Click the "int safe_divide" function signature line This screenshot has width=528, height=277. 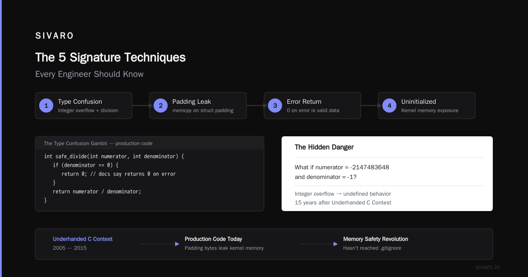[114, 156]
